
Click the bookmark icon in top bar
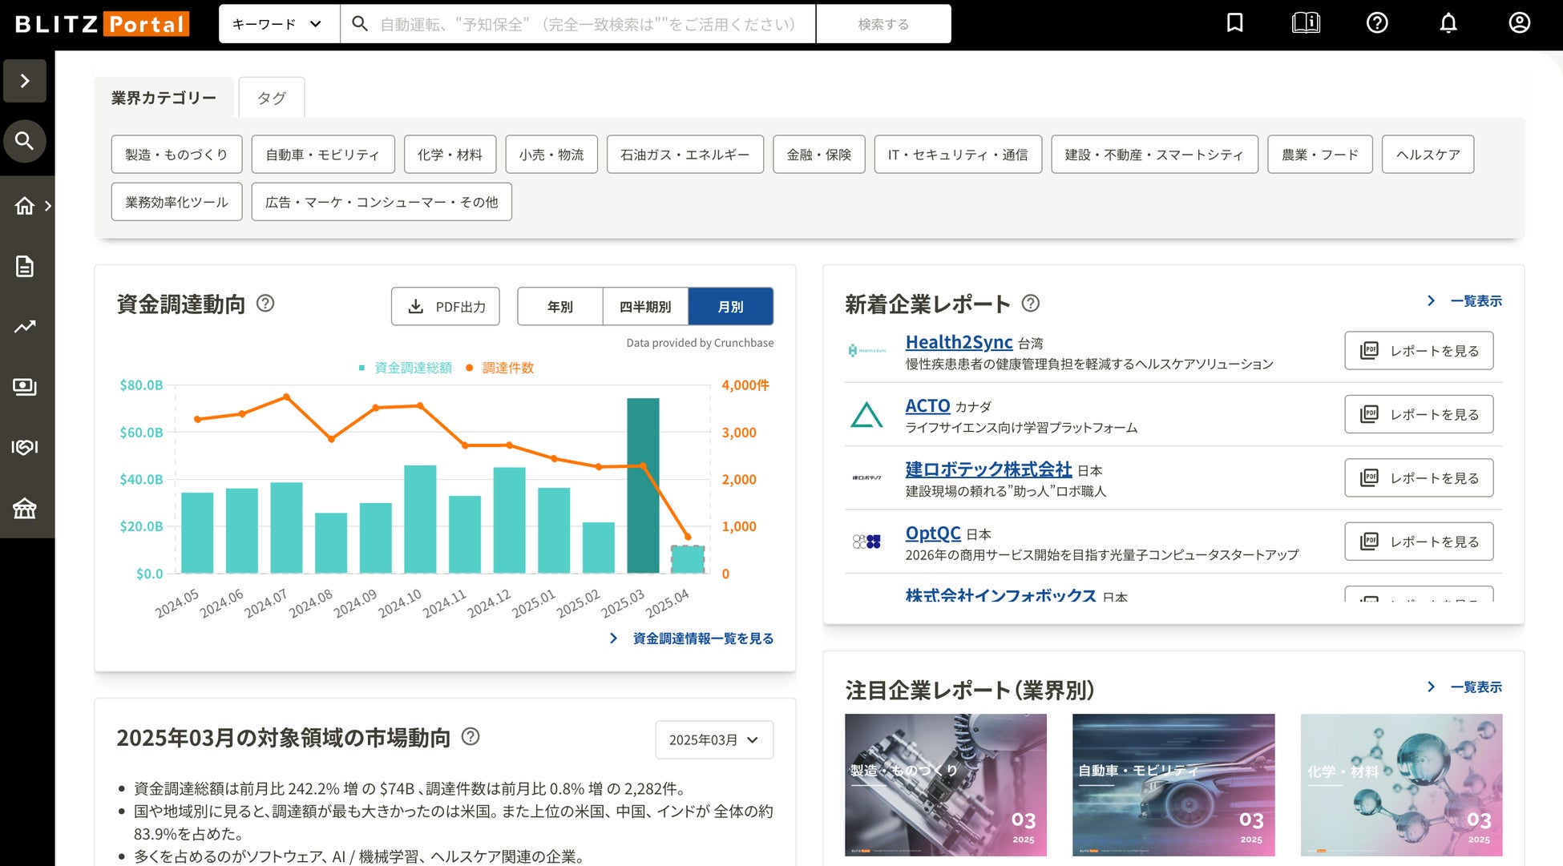point(1234,23)
